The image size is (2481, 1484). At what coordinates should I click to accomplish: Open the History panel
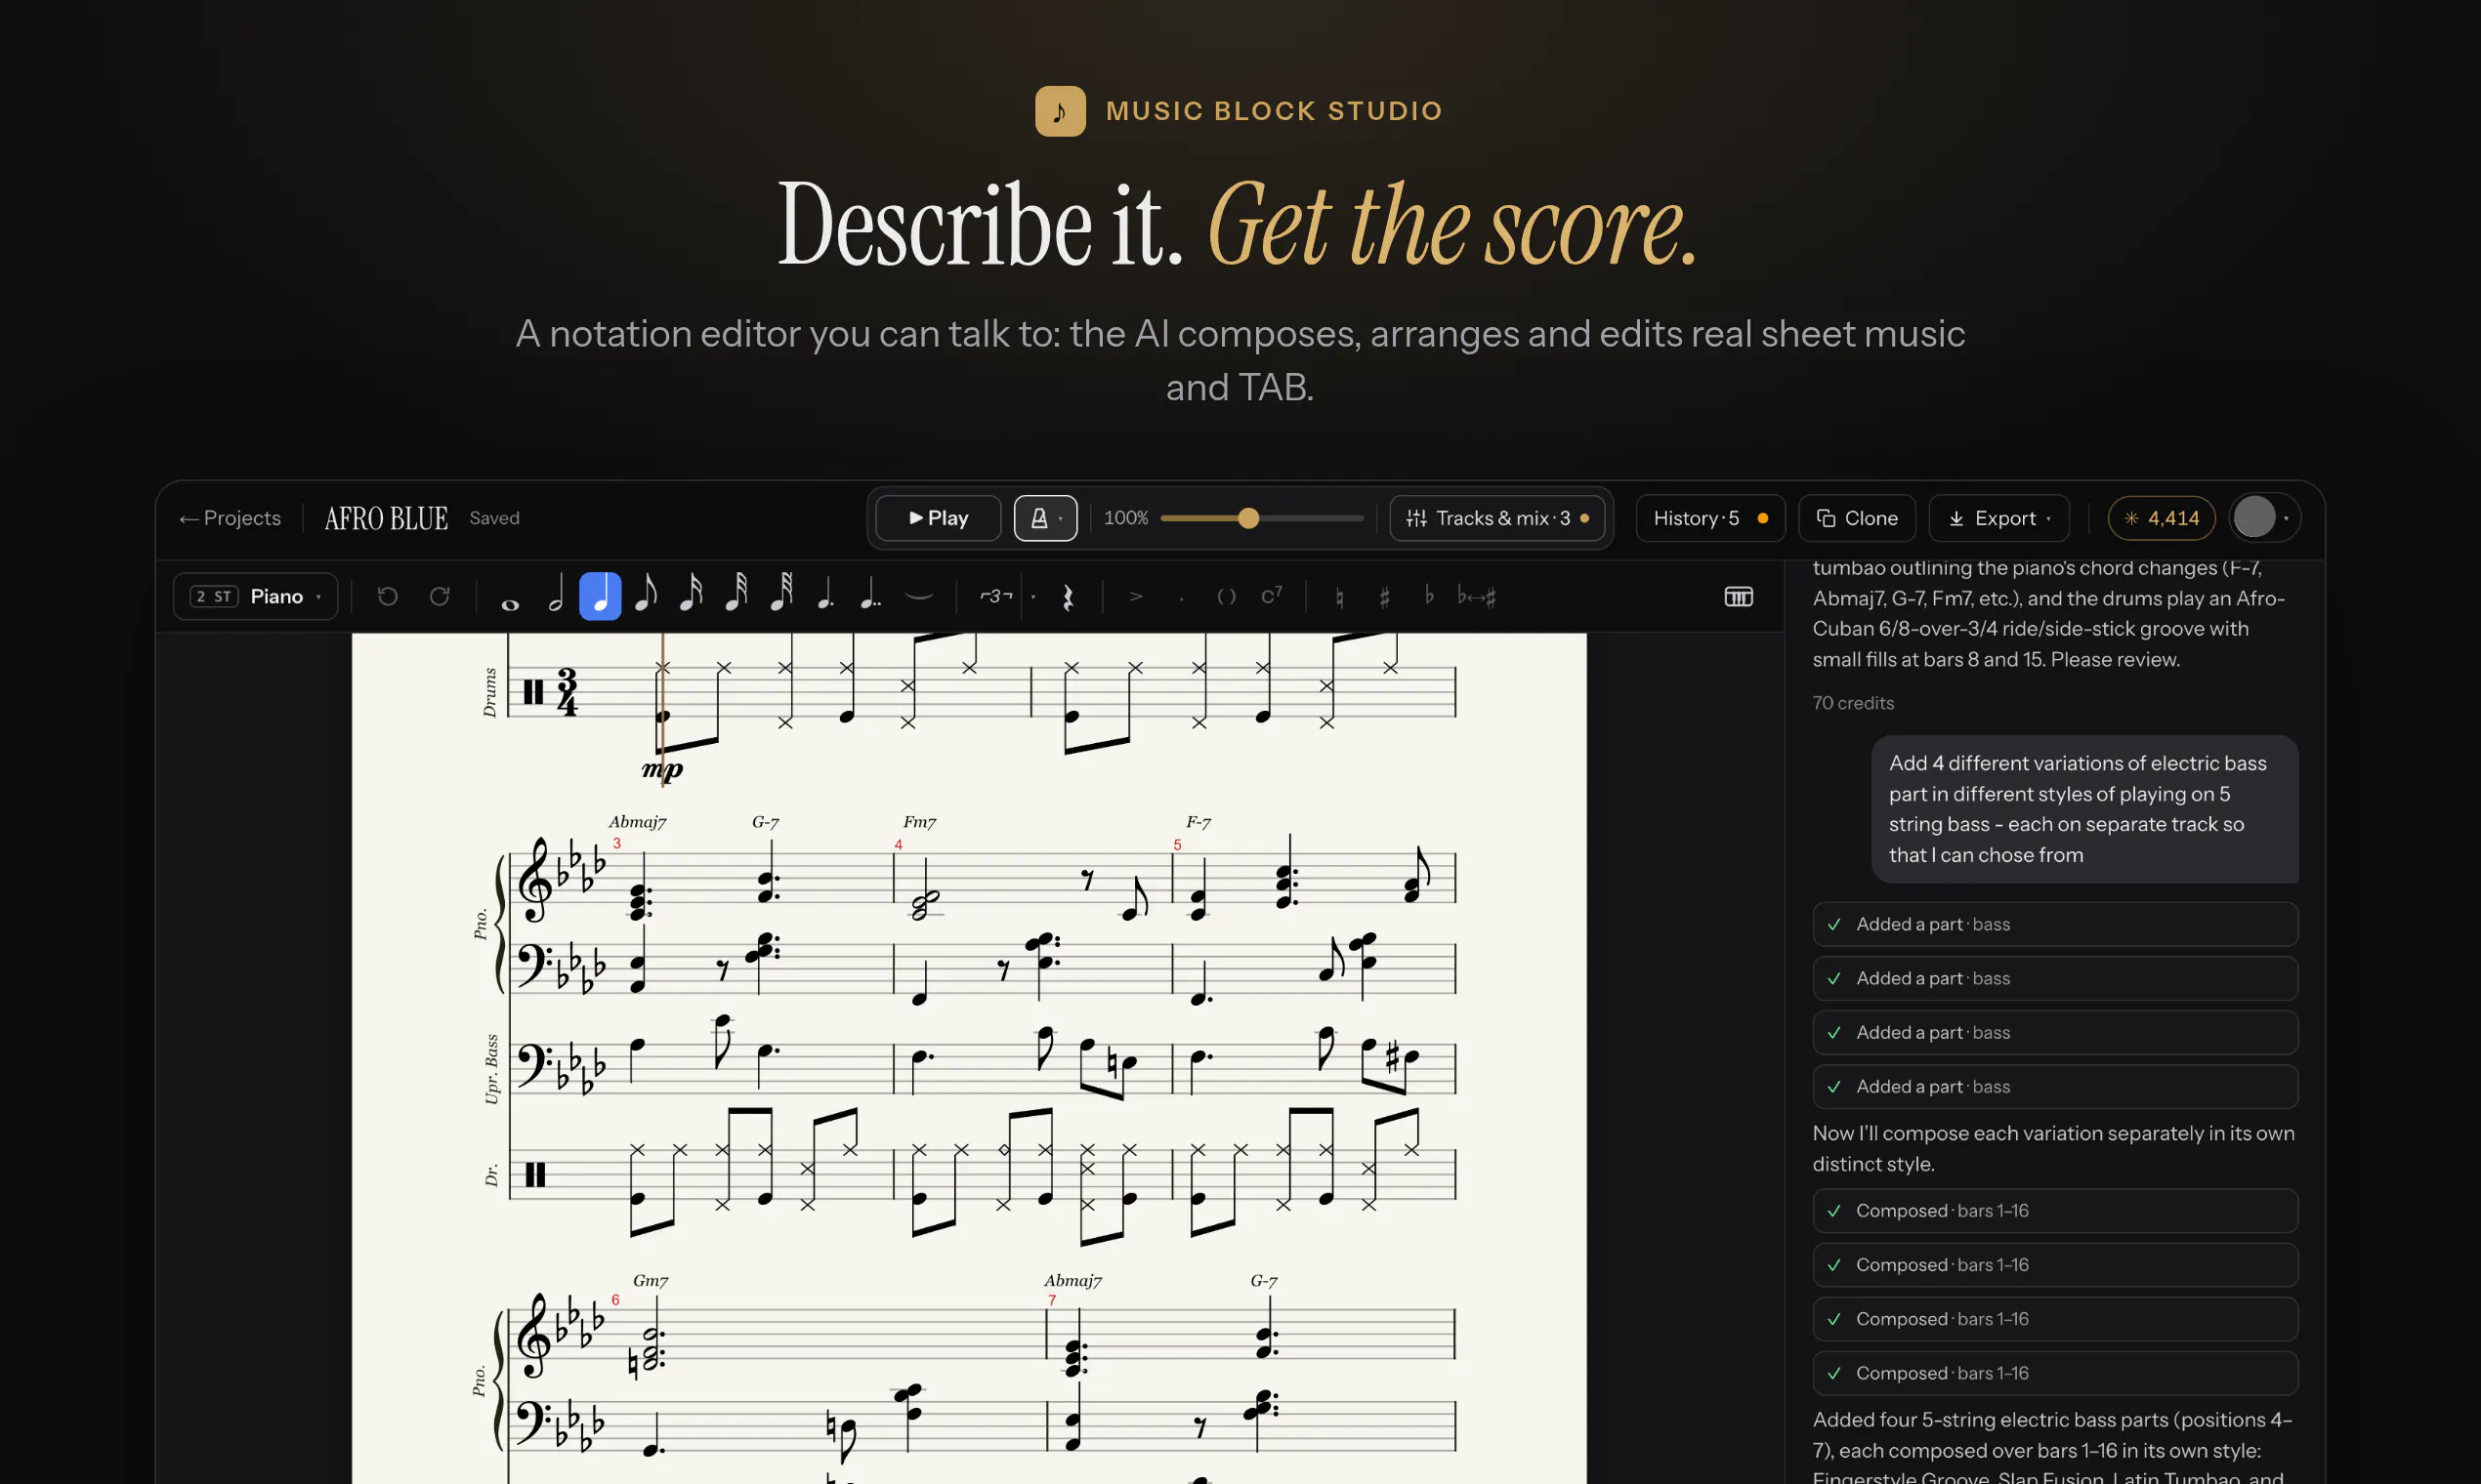coord(1710,518)
